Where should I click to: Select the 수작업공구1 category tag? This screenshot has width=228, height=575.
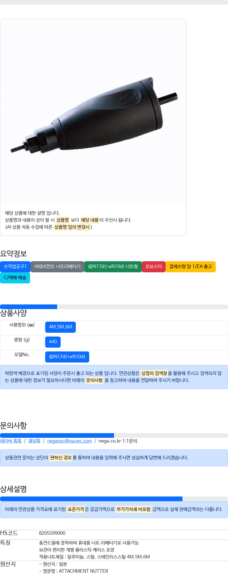(15, 266)
